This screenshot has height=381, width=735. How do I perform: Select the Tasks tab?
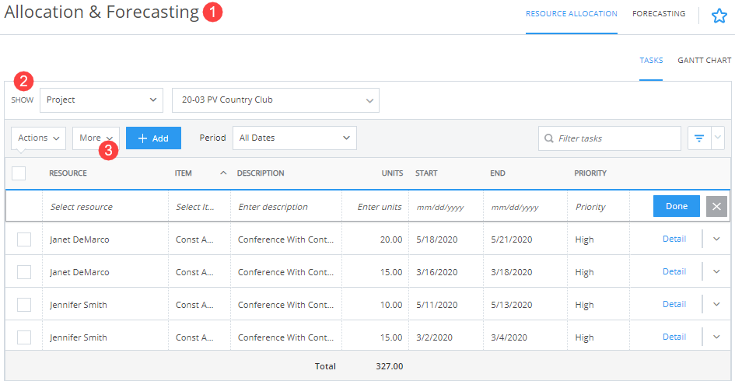click(x=651, y=60)
